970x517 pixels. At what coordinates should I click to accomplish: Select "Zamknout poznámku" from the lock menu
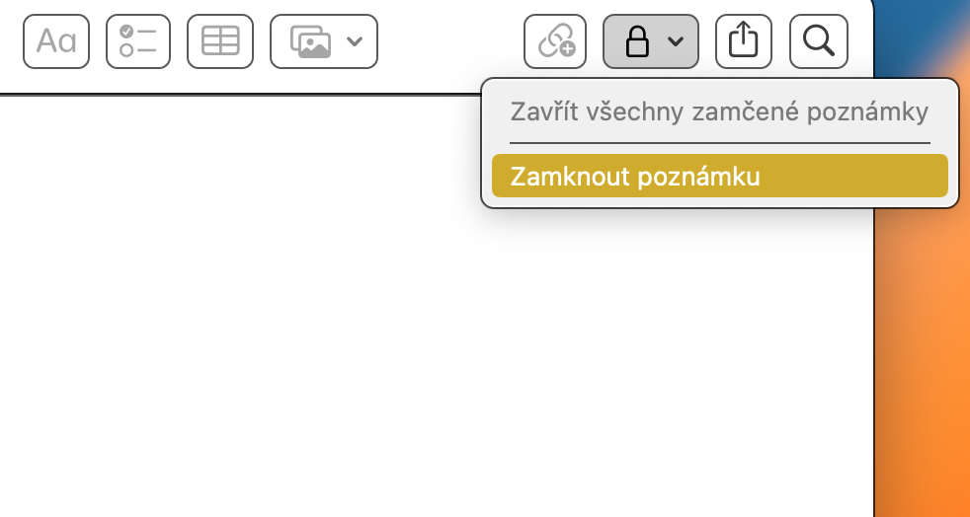[x=719, y=177]
